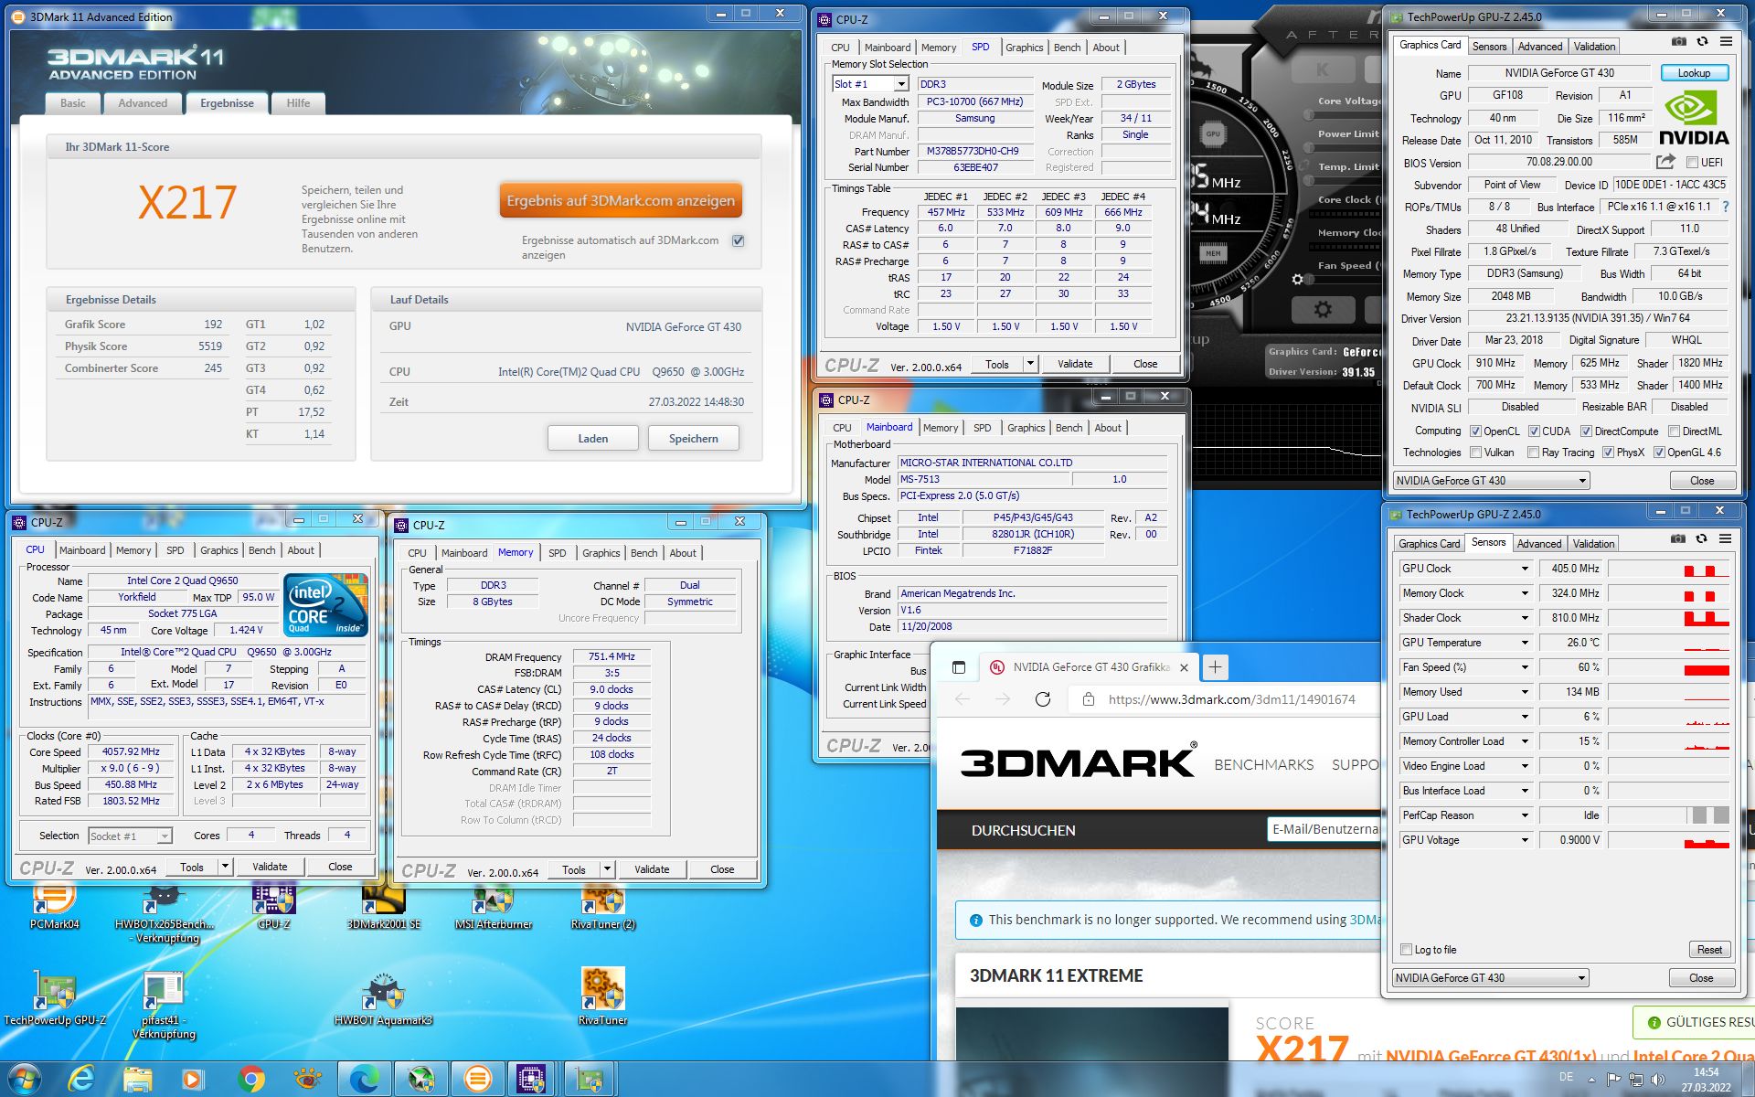Open a new tab in Edge
1755x1097 pixels.
[x=1215, y=667]
